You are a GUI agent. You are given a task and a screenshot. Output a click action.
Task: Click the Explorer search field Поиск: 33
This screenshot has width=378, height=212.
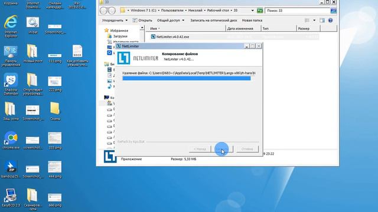coord(298,11)
